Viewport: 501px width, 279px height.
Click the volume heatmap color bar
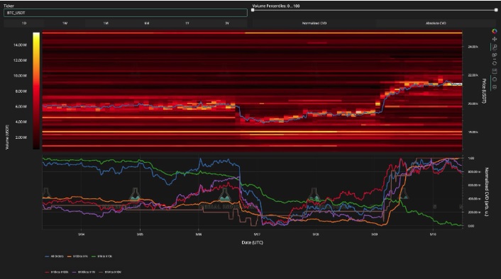coord(36,91)
